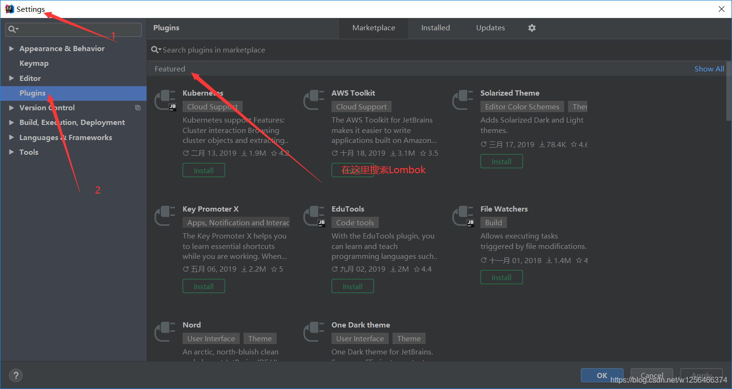Click the help question mark icon
The width and height of the screenshot is (732, 389).
(16, 375)
